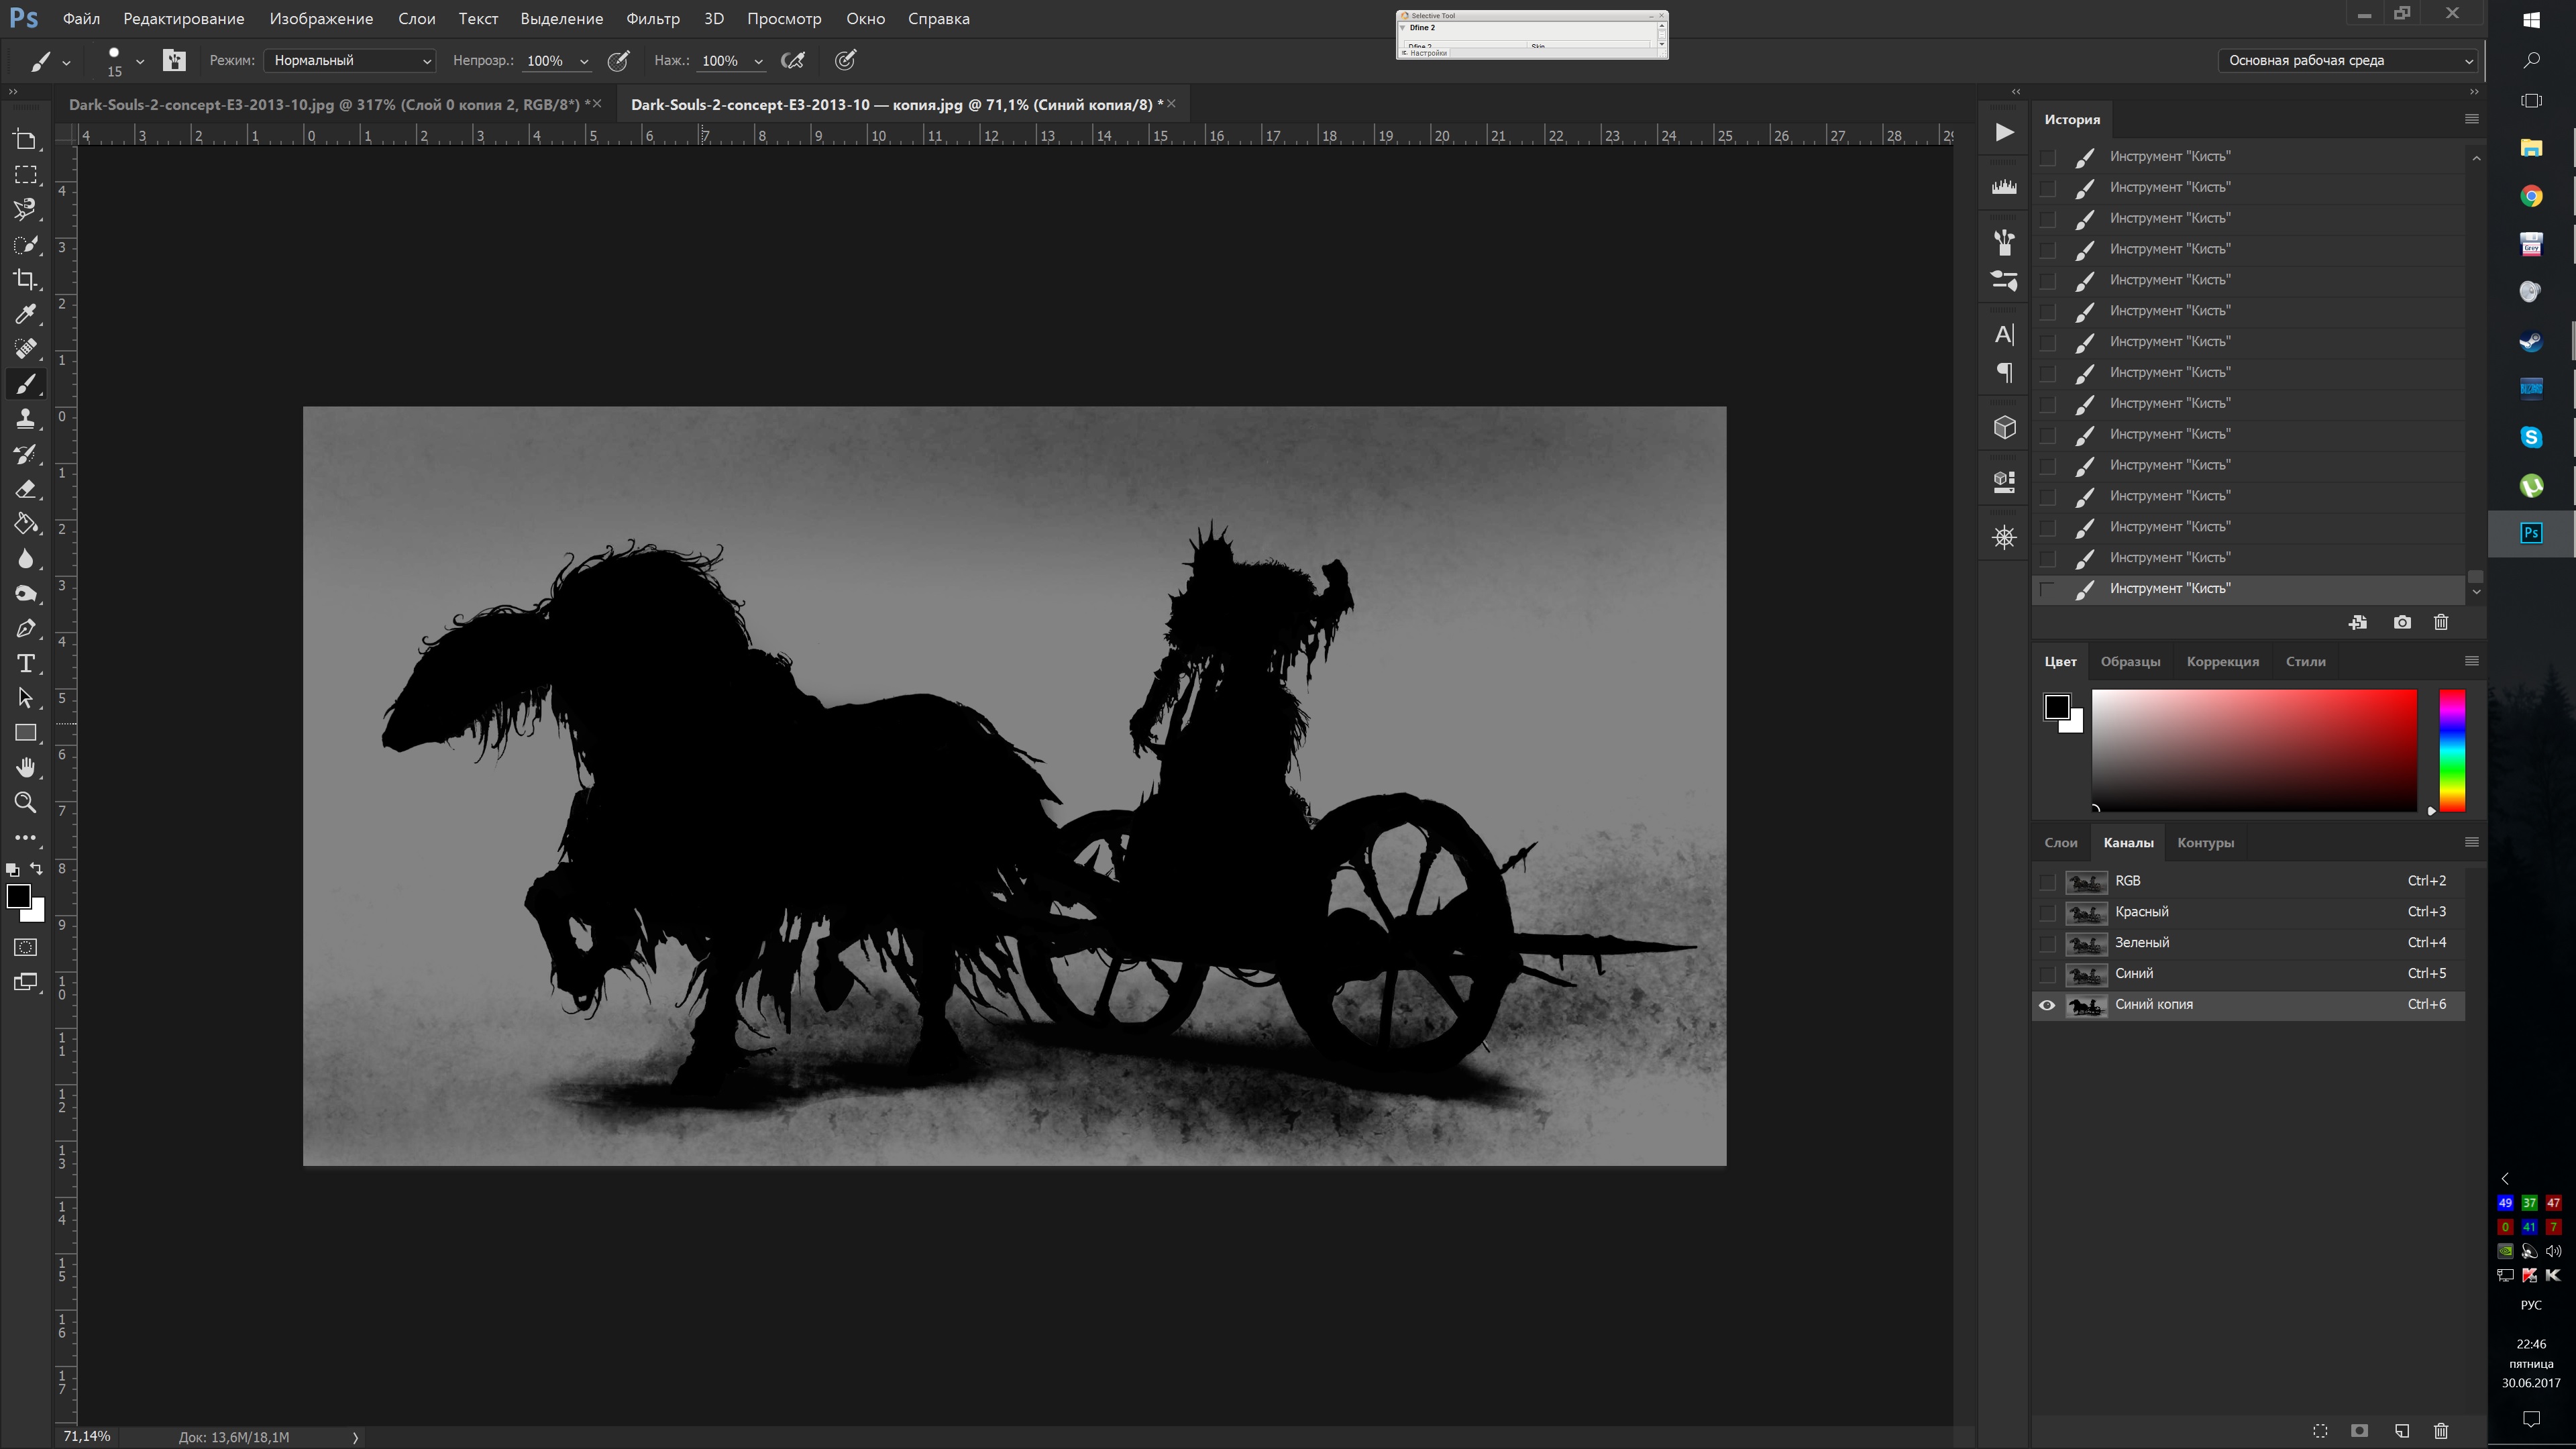Screen dimensions: 2576x1449
Task: Open Основная рабочая среда workspace dropdown
Action: [2348, 61]
